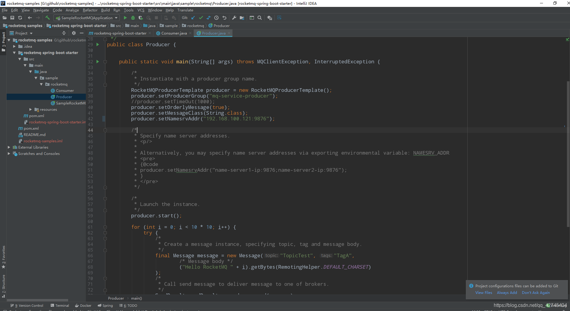Viewport: 570px width, 311px height.
Task: Open the Version Control tool window
Action: [x=27, y=305]
